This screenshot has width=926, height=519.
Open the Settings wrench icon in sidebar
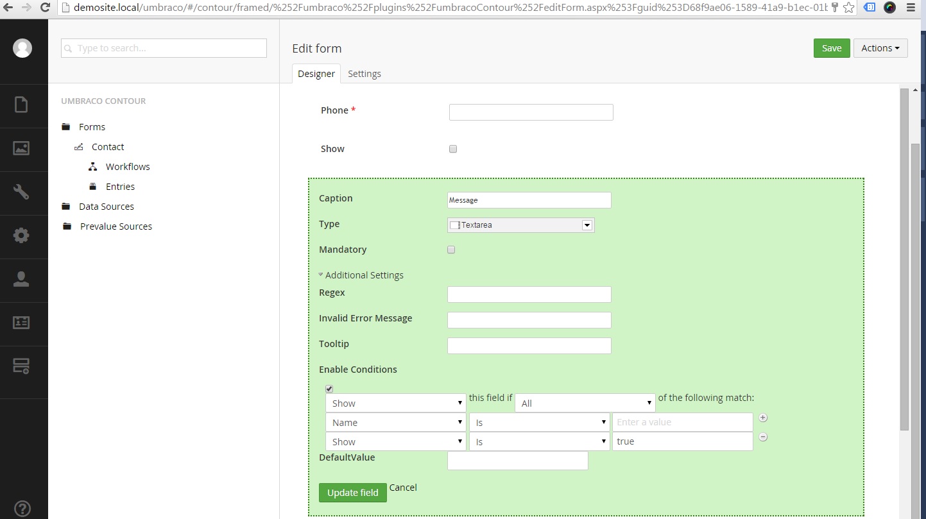point(21,192)
